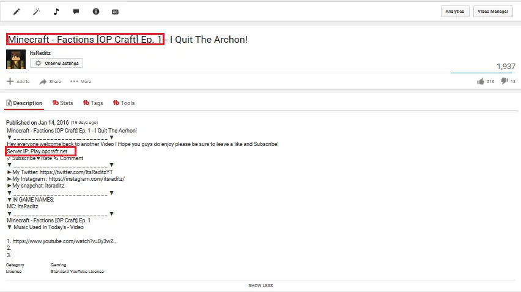This screenshot has height=292, width=521.
Task: Open the CC subtitles tool
Action: (115, 12)
